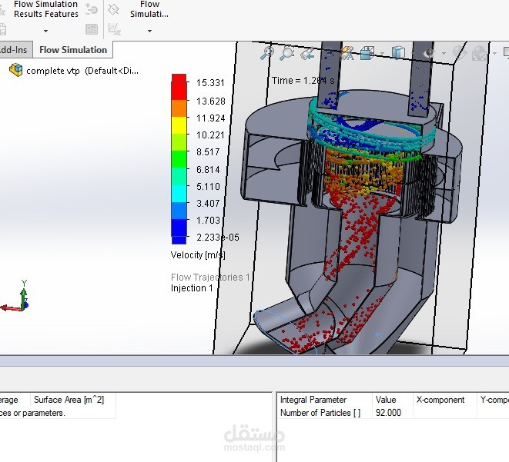Click the red top color legend band
The height and width of the screenshot is (462, 509).
tap(179, 87)
